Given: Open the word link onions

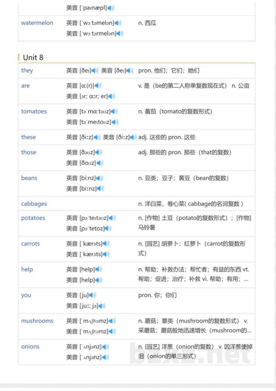Looking at the screenshot, I should (30, 347).
